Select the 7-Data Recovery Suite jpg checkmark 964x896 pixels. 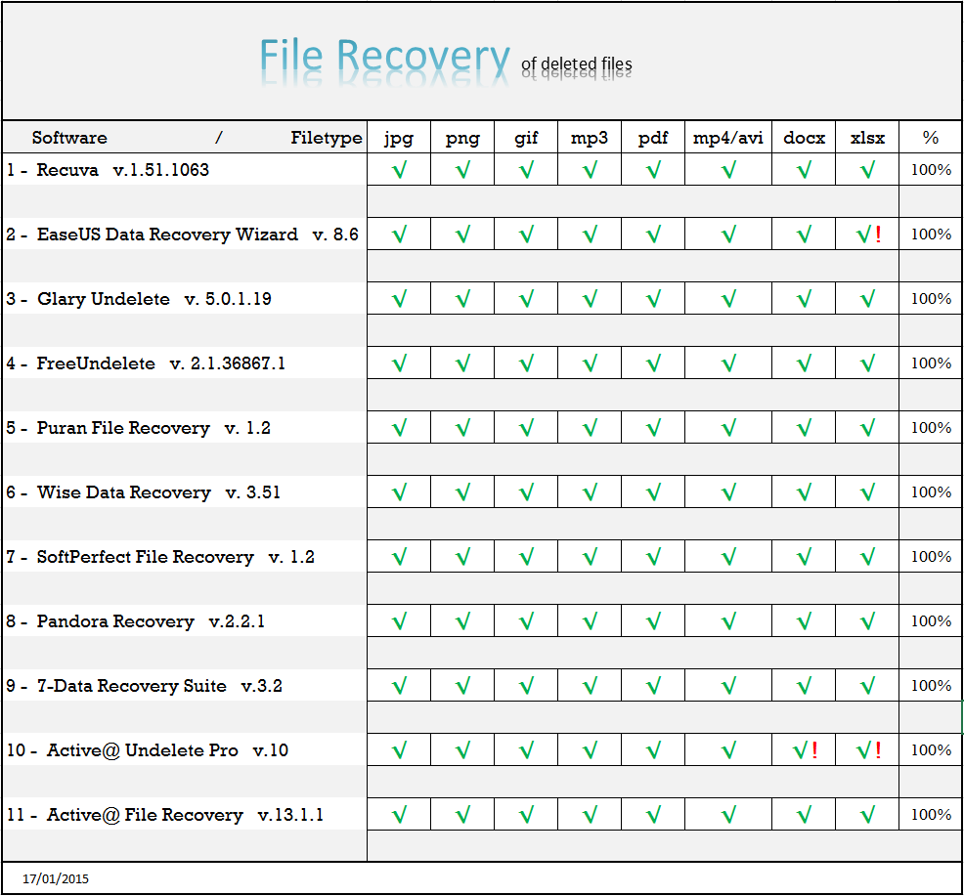pyautogui.click(x=399, y=686)
